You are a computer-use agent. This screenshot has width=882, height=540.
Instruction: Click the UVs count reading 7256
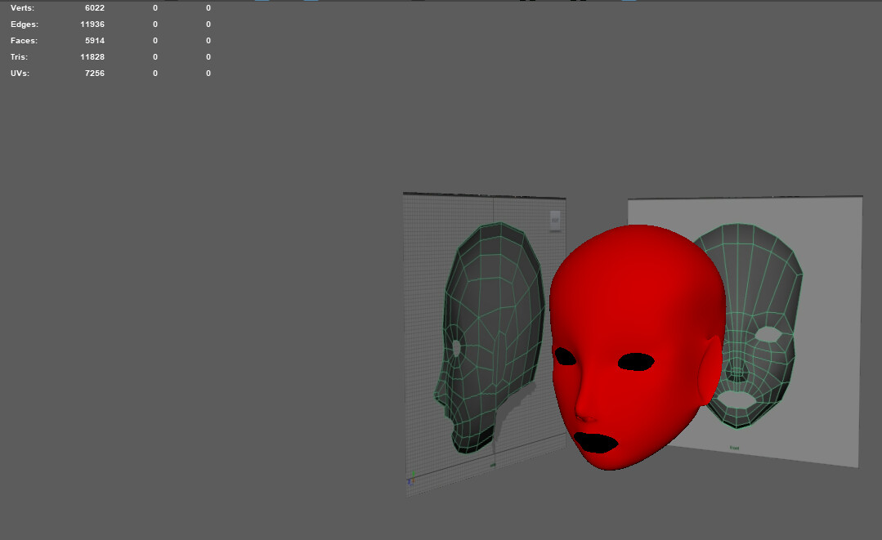96,73
